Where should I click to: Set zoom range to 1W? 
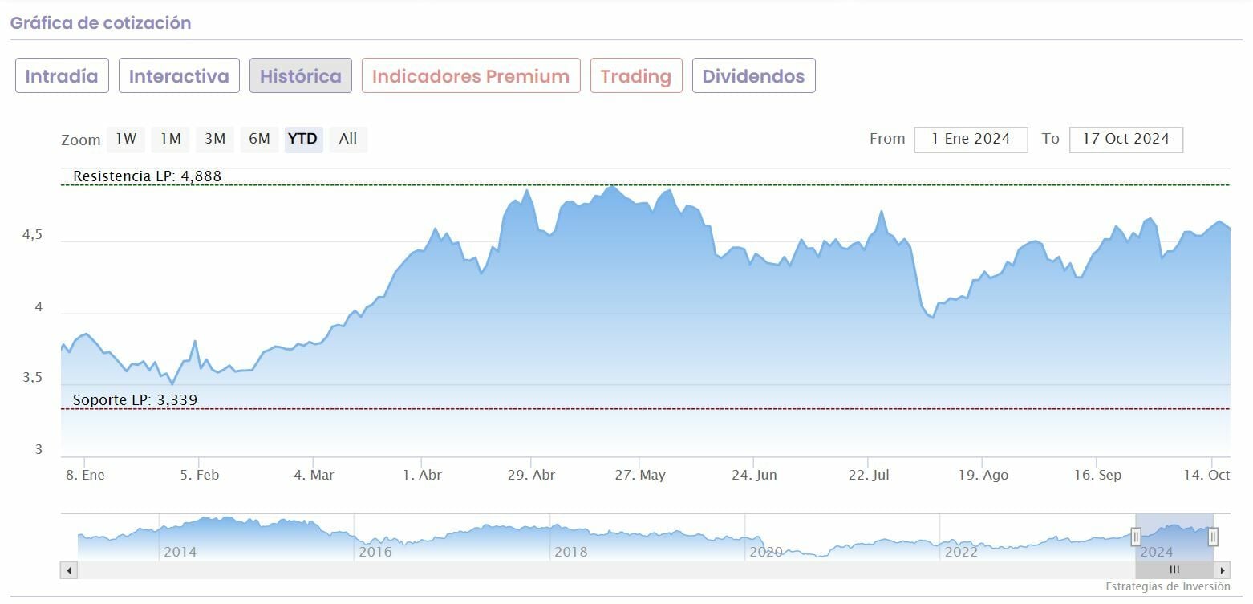(126, 139)
